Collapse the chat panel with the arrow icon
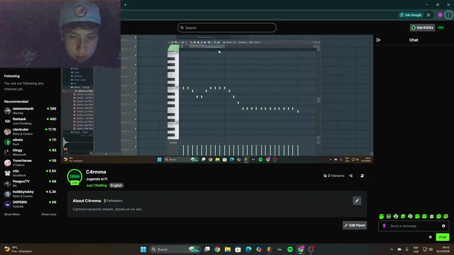This screenshot has width=454, height=255. (378, 40)
